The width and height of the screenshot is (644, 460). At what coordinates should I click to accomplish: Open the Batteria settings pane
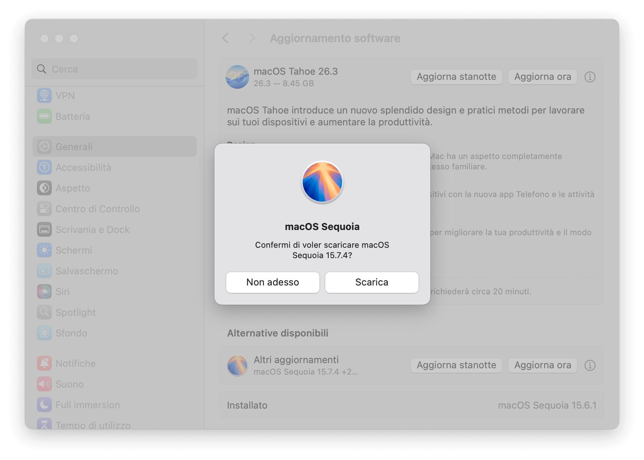115,116
